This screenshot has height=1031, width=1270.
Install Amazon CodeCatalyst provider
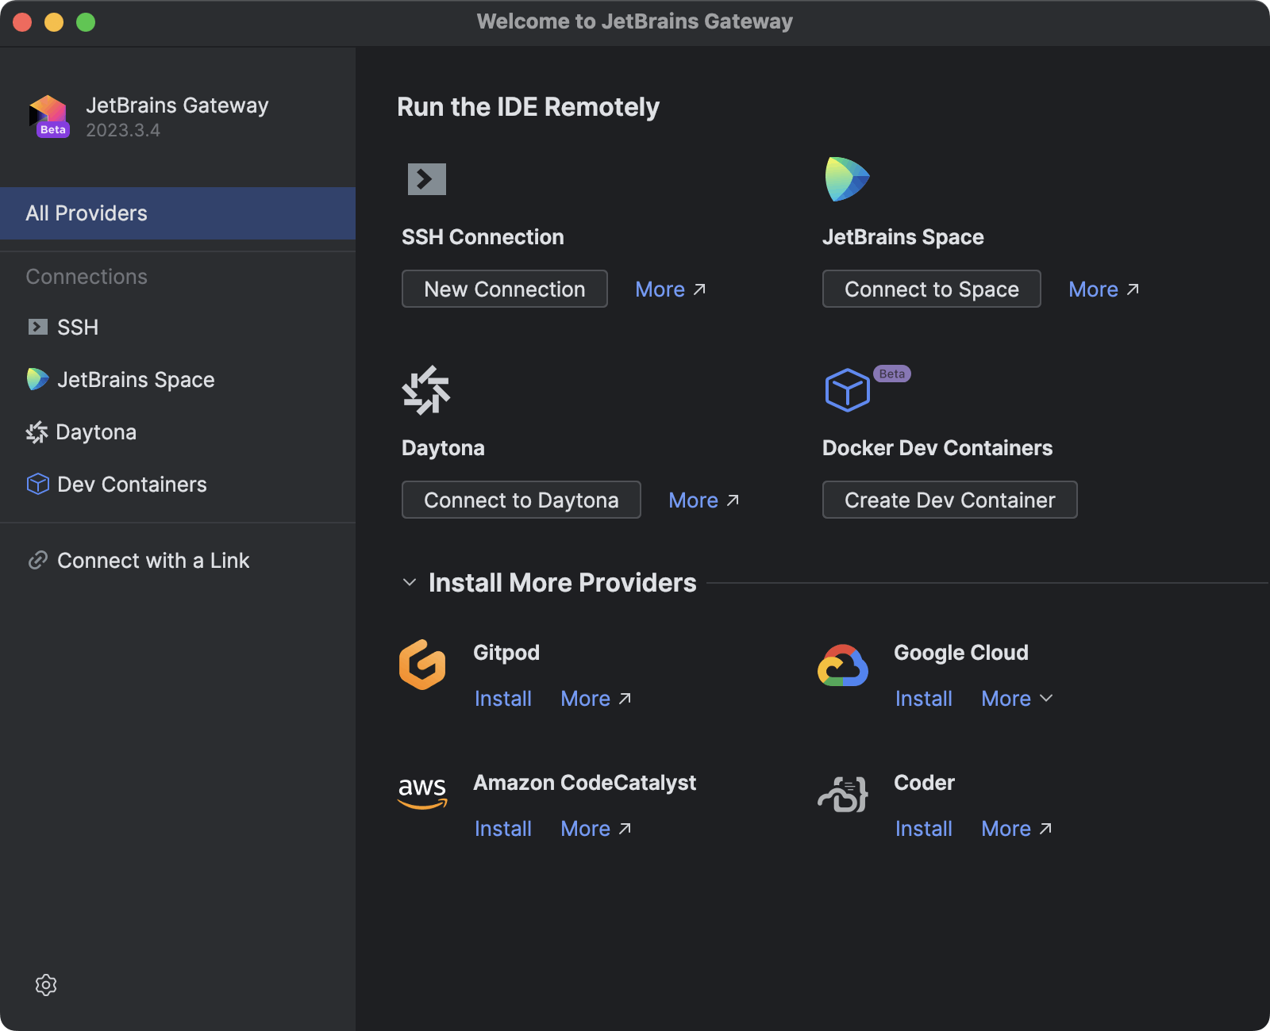click(503, 829)
